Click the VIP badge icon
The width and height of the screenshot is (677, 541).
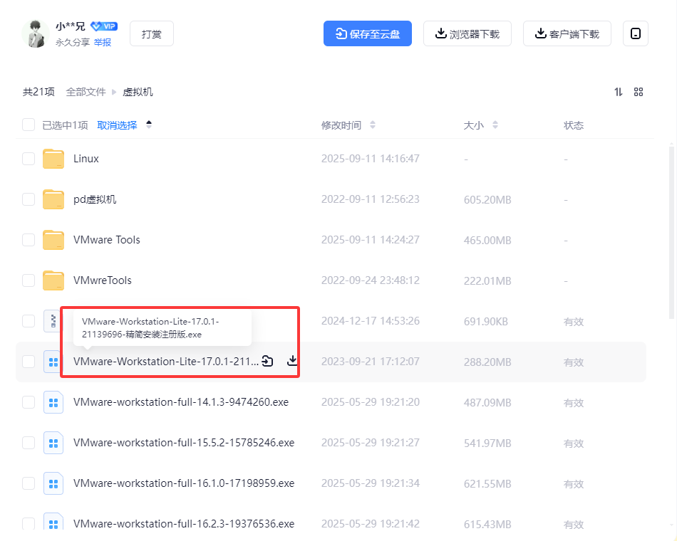point(104,26)
